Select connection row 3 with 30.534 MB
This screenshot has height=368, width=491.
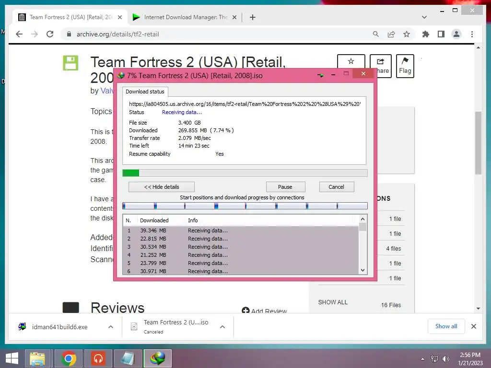click(241, 247)
